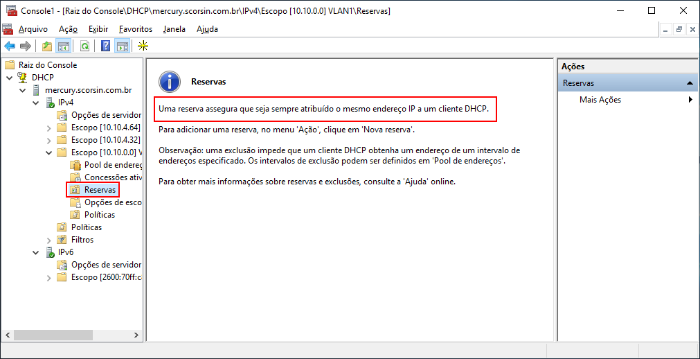Expand Escopo [10.10.4.32] node
This screenshot has width=700, height=359.
coord(49,141)
